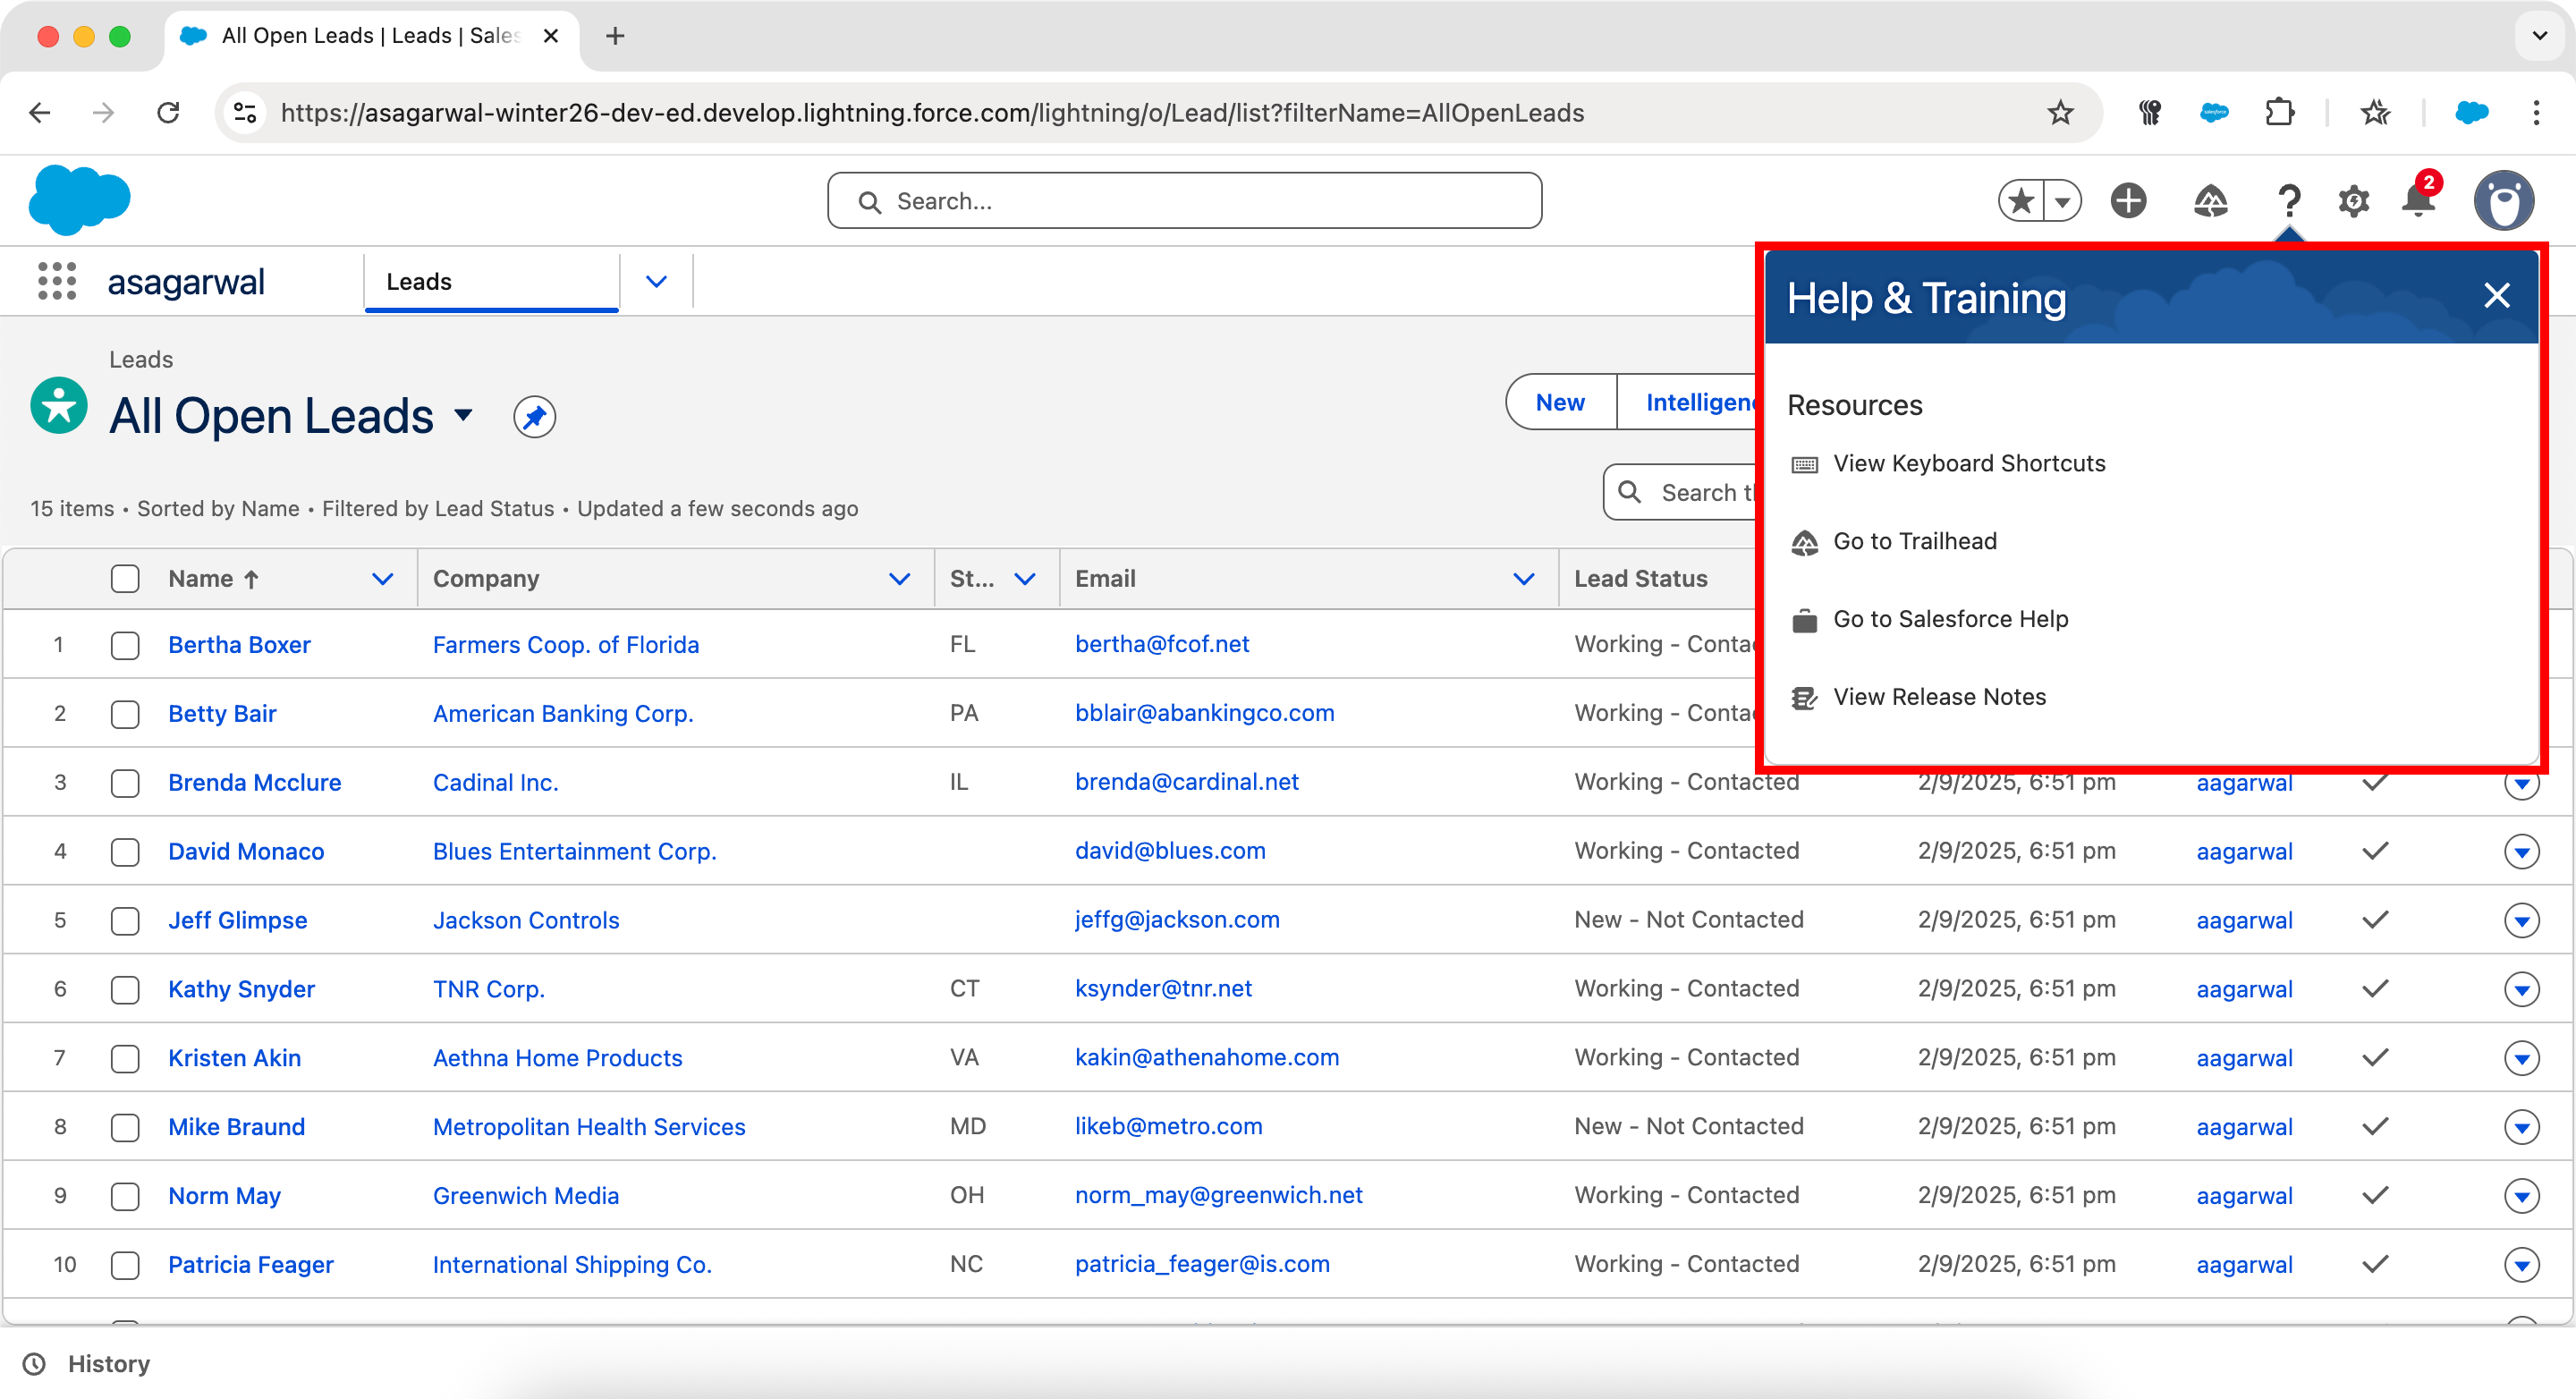
Task: Open the App Launcher grid icon
Action: 57,281
